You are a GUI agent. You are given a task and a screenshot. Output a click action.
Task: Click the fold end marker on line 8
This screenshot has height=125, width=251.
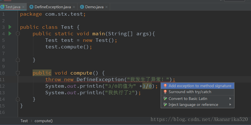[x=18, y=60]
